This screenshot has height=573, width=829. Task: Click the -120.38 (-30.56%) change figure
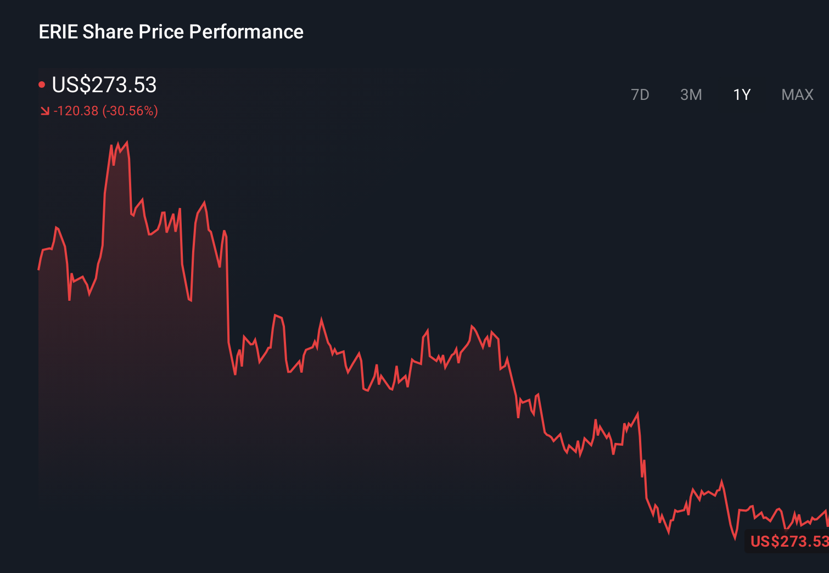coord(105,111)
